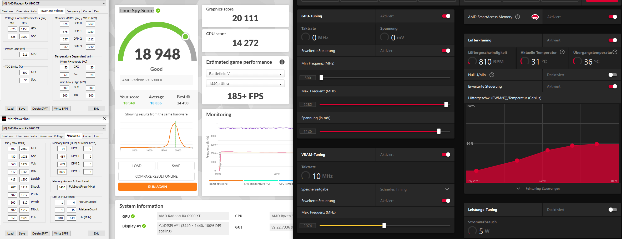Click the VRAM Max. Frequenz slider handle
Screen dimensions: 622x239
(384, 226)
